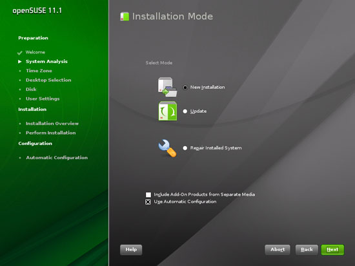Uncheck Use Automatic Configuration checkbox

(148, 202)
